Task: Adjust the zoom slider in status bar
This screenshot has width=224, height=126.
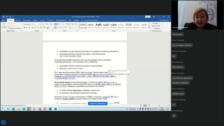Action: (159, 106)
